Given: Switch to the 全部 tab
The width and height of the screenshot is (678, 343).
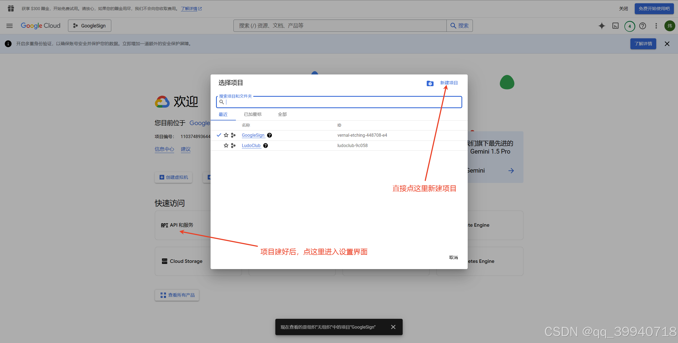Looking at the screenshot, I should click(282, 114).
